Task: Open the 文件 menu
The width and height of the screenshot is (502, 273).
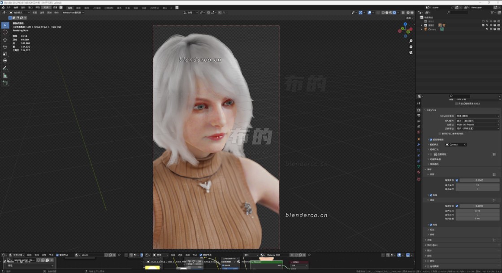Action: pos(9,8)
